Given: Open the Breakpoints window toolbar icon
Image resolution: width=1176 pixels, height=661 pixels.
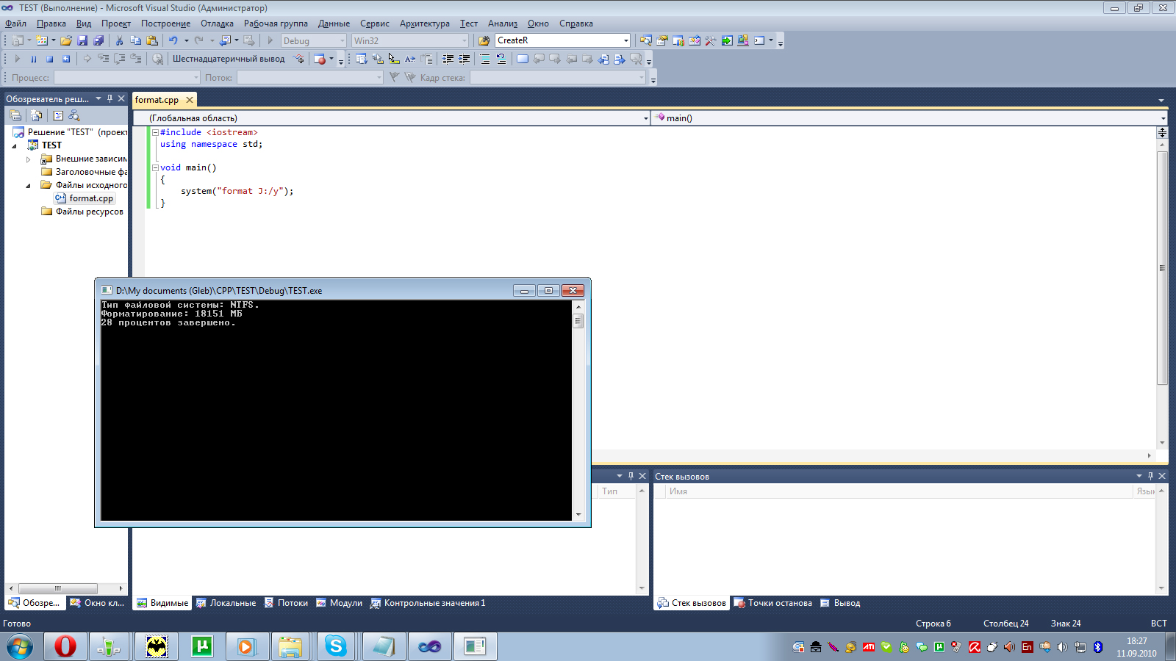Looking at the screenshot, I should coord(320,59).
